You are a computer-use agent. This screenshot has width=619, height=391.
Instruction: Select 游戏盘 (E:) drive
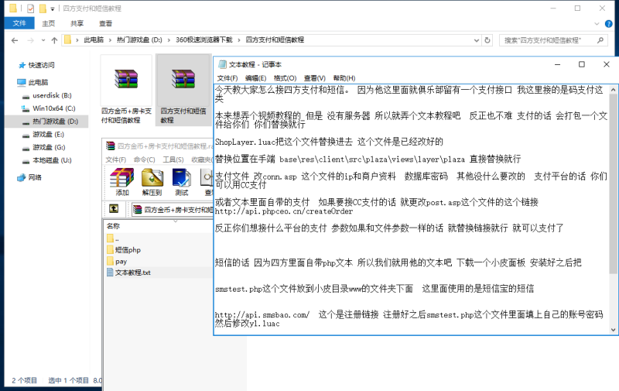(48, 134)
